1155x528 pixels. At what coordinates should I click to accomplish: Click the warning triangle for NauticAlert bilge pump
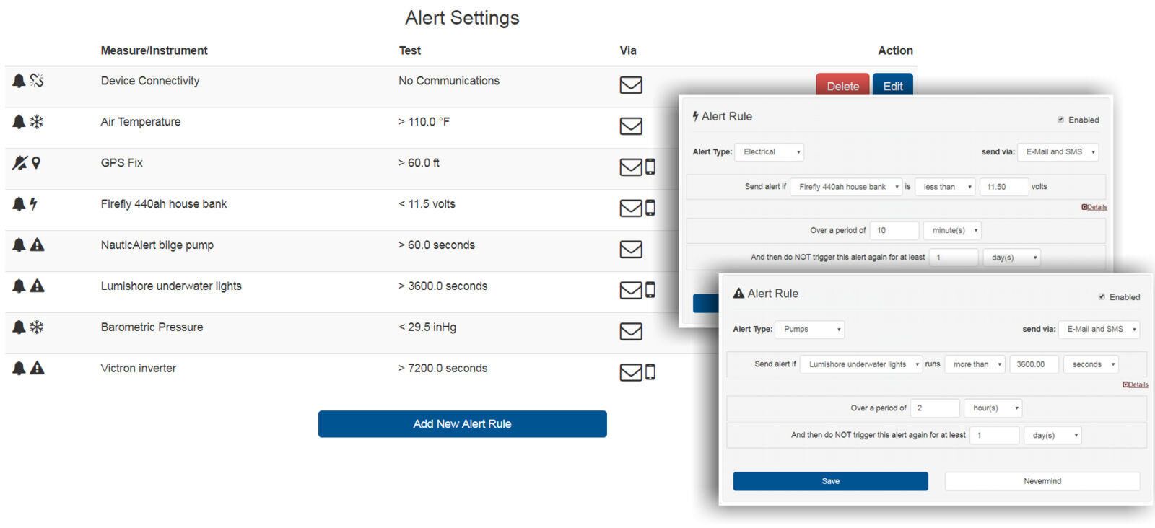(x=38, y=245)
